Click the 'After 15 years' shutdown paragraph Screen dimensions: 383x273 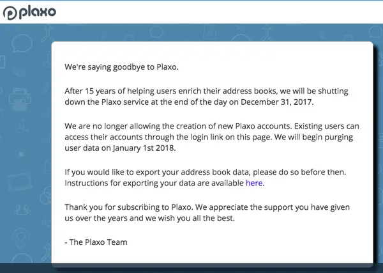(x=211, y=94)
